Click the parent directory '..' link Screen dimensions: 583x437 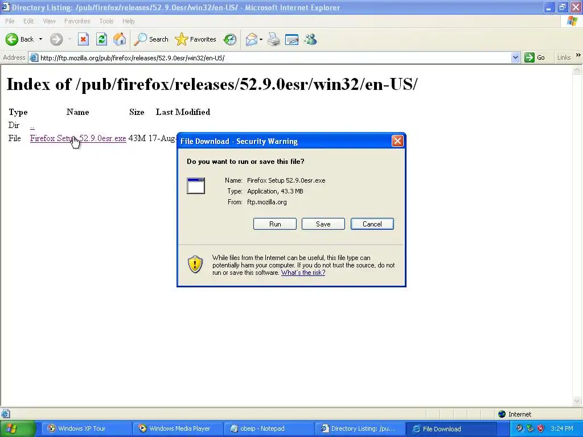coord(32,126)
